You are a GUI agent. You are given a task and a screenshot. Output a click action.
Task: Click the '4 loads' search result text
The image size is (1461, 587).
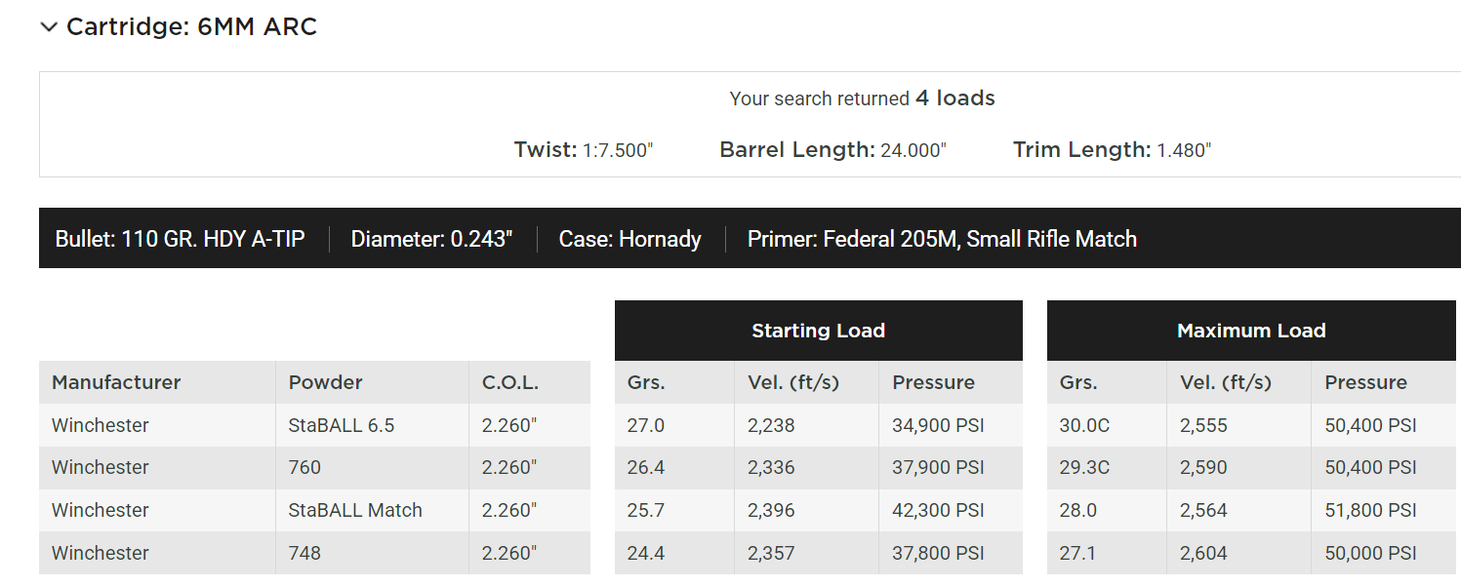[x=954, y=98]
